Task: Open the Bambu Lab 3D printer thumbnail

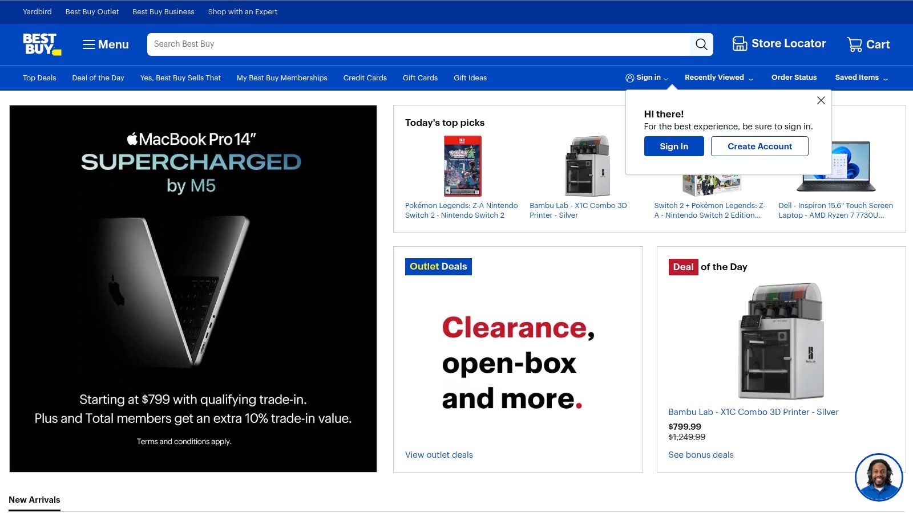Action: coord(588,166)
